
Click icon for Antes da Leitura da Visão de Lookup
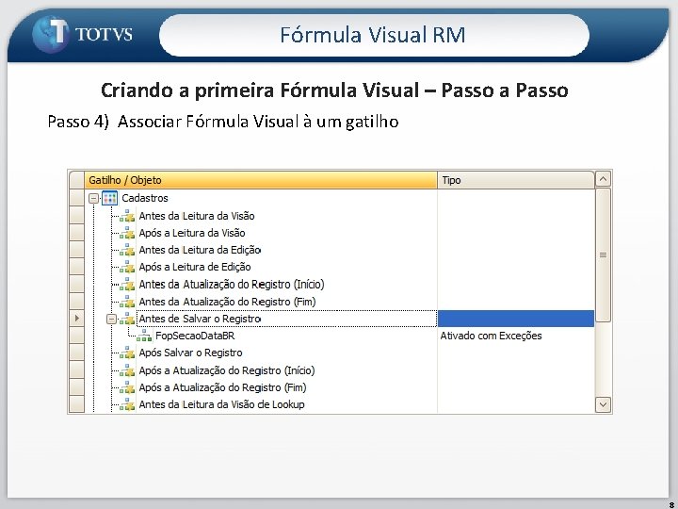click(127, 404)
